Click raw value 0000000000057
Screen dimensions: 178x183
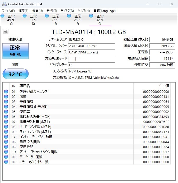point(156,152)
